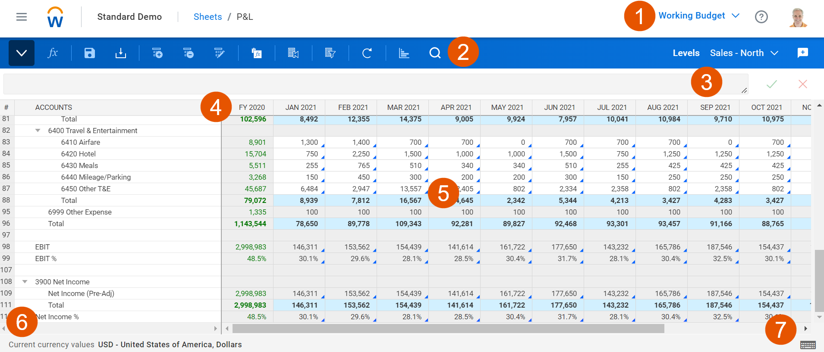824x352 pixels.
Task: Cancel formula entry with red X
Action: 803,84
